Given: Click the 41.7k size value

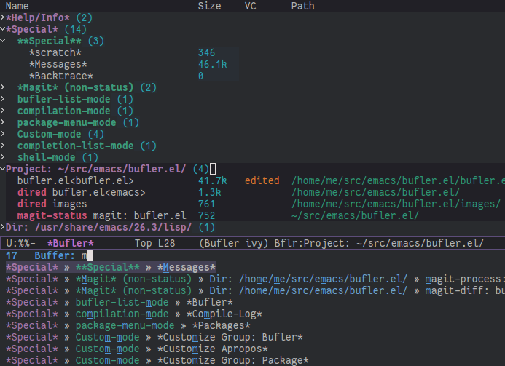Looking at the screenshot, I should pos(213,180).
